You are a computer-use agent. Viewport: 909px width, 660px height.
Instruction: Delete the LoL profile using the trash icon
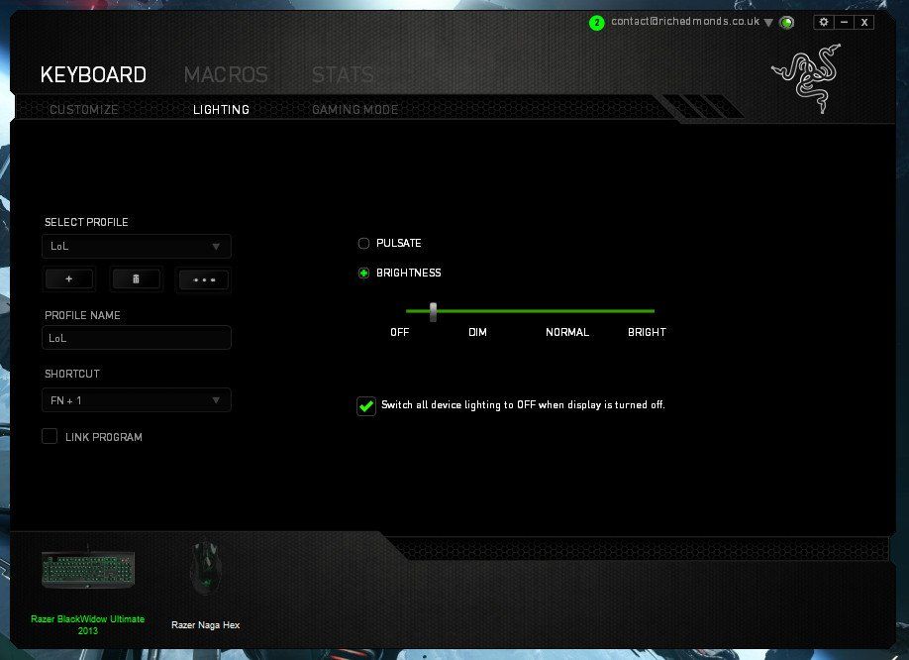[x=136, y=278]
